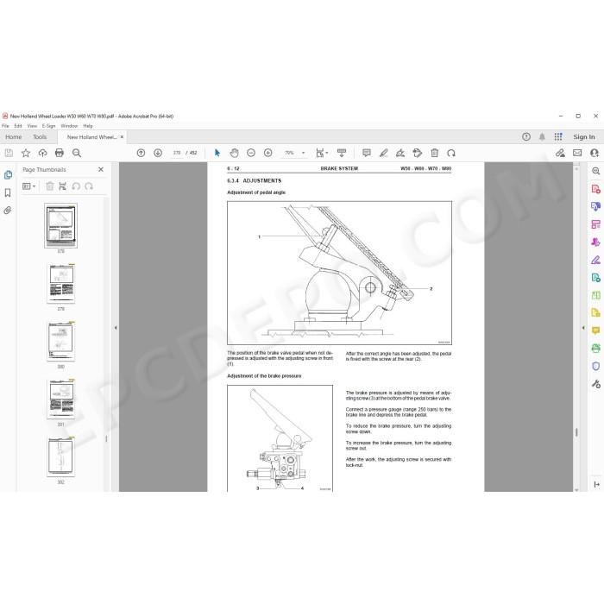The height and width of the screenshot is (604, 604).
Task: Delete page with the toolbar trash icon
Action: (435, 153)
